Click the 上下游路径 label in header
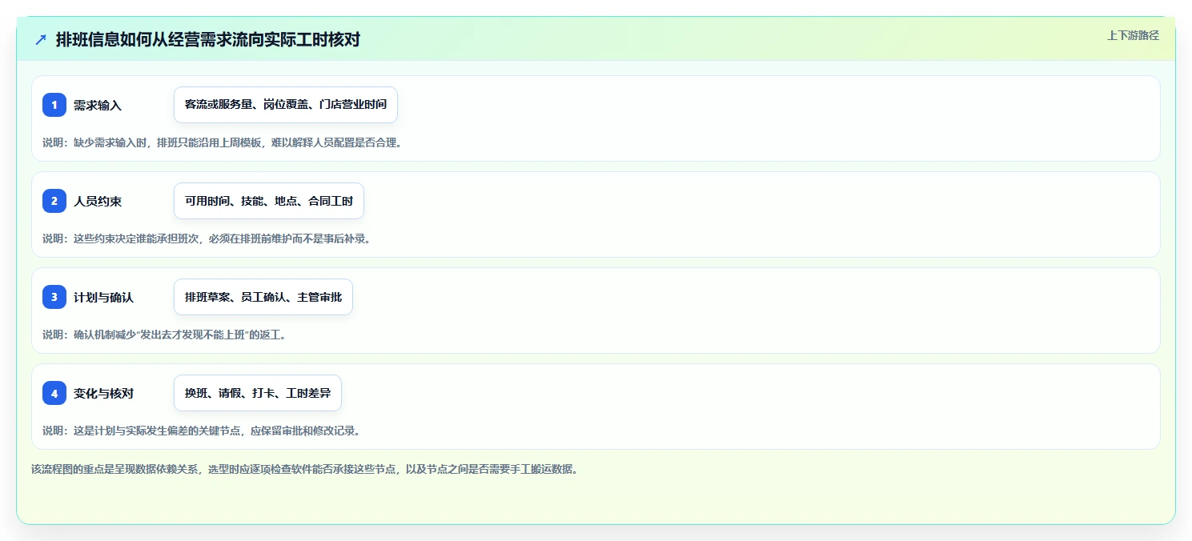Viewport: 1192px width, 541px height. click(x=1133, y=35)
